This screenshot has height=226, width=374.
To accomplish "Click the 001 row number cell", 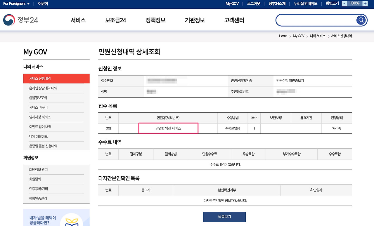I will [108, 128].
